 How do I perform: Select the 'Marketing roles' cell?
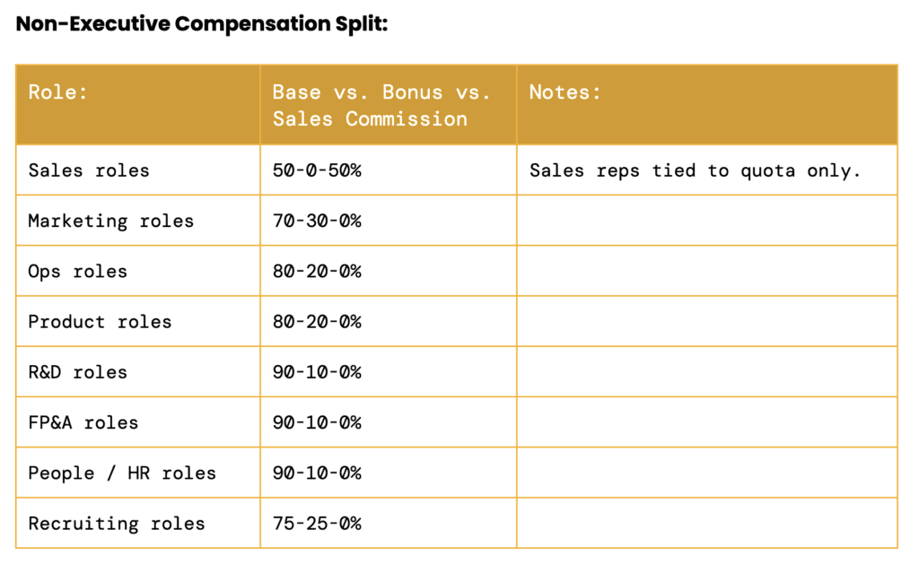click(110, 221)
